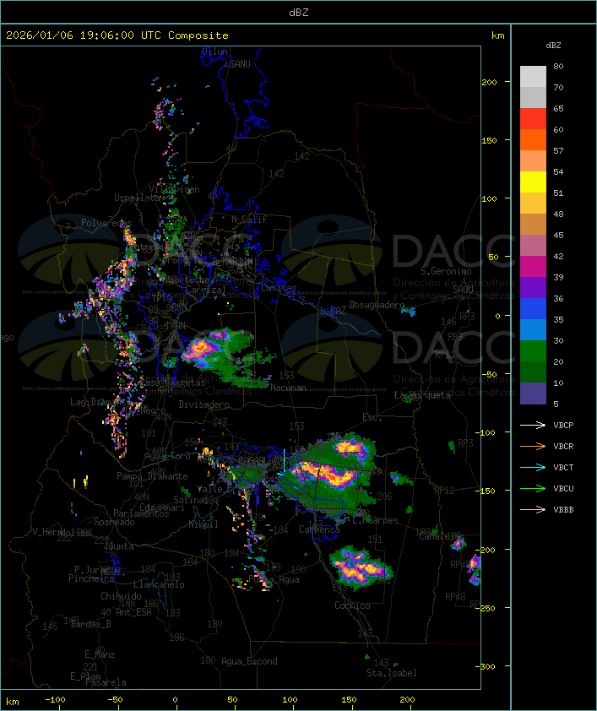597x711 pixels.
Task: Click the Polvaredas place label
Action: coord(106,223)
